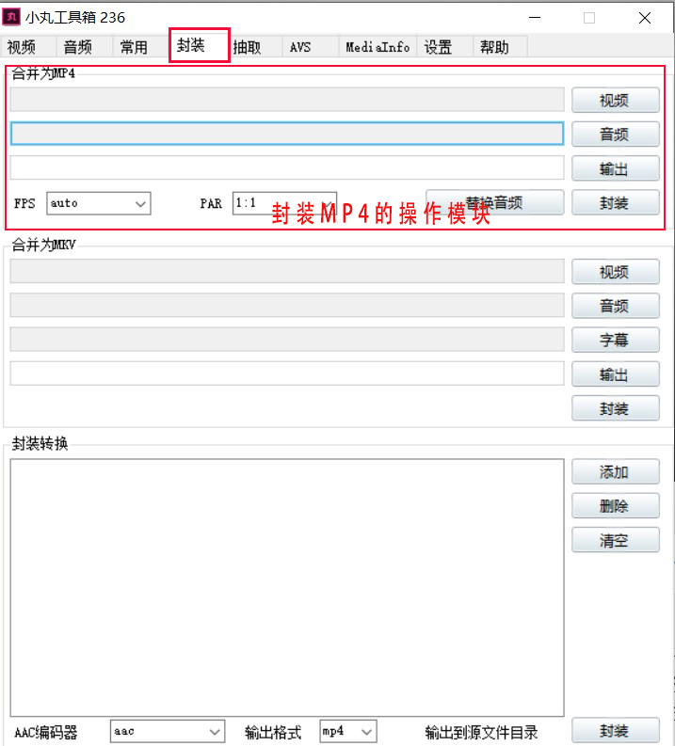
Task: Open the 输出格式 mp4 dropdown
Action: pyautogui.click(x=348, y=731)
